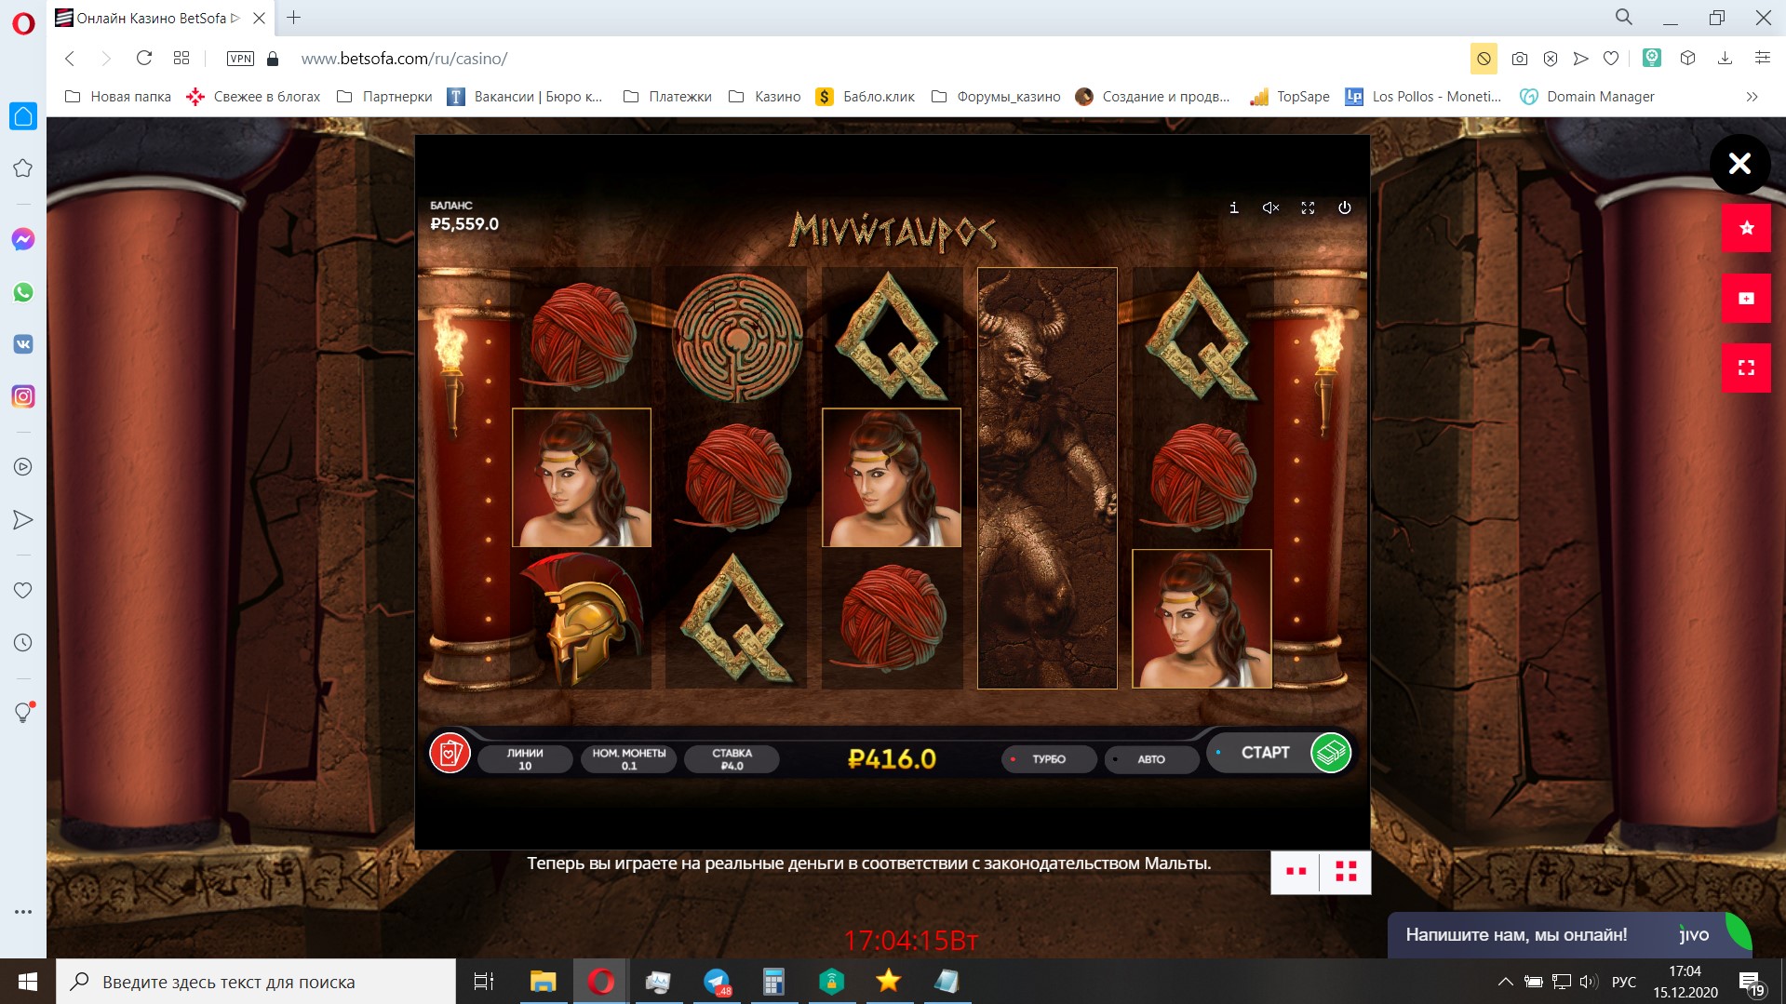Open the Windows notification center
The height and width of the screenshot is (1004, 1786).
click(x=1751, y=984)
